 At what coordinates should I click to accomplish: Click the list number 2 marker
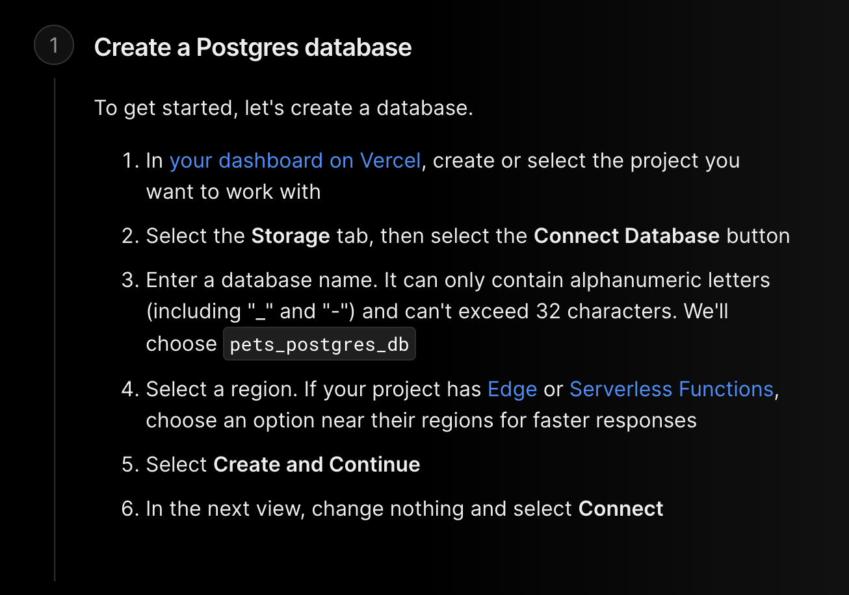tap(131, 236)
